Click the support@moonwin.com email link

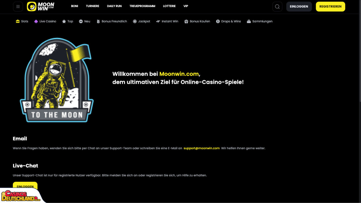pyautogui.click(x=202, y=148)
